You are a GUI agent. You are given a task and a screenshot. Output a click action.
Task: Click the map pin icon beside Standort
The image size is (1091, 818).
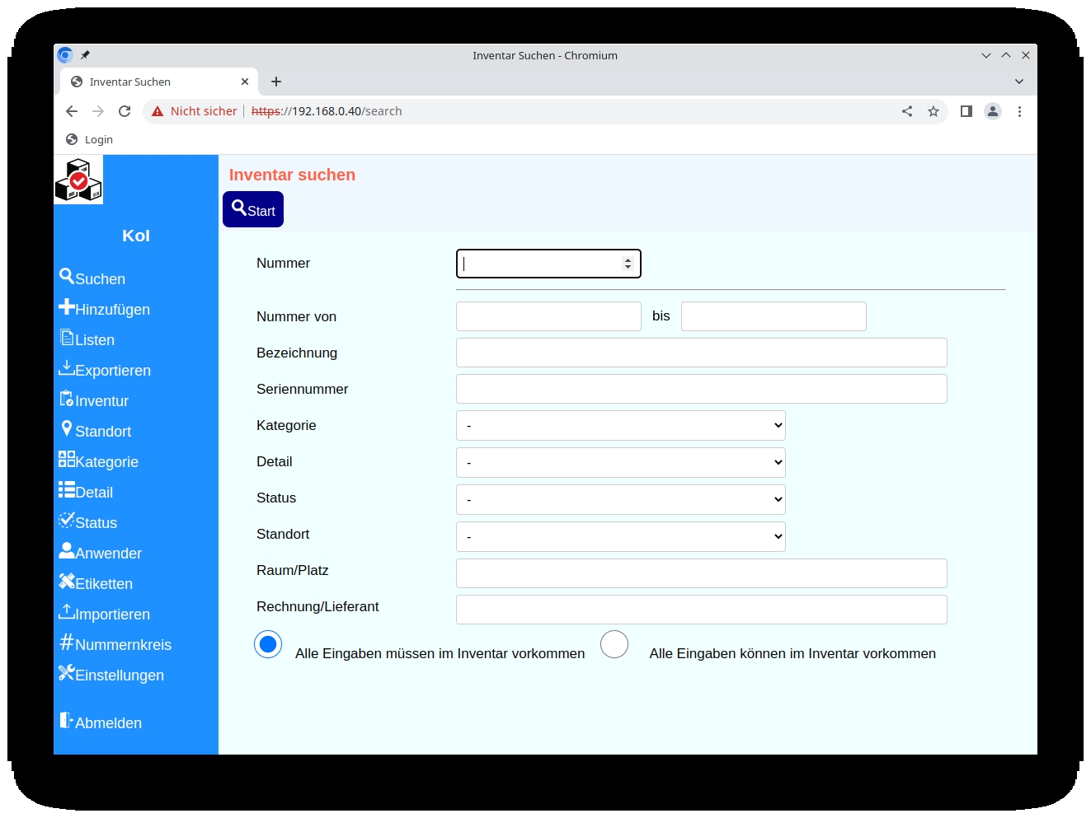[x=67, y=428]
